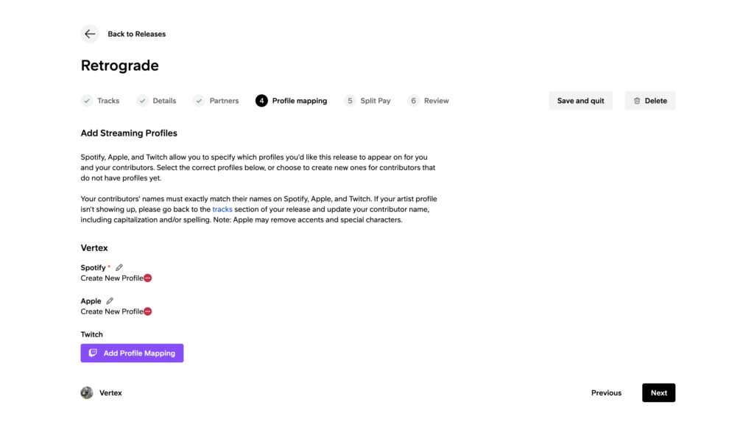Viewport: 754px width, 447px height.
Task: Click the Partners step checkmark icon
Action: (x=199, y=101)
